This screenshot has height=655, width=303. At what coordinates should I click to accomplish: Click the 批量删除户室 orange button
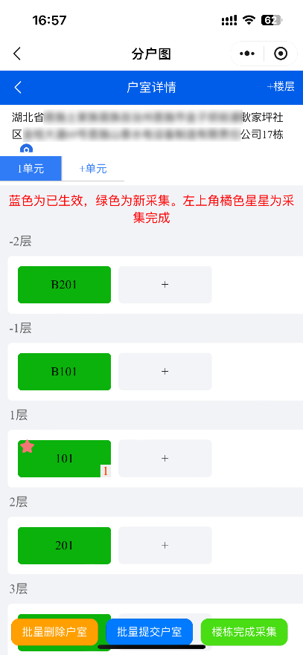point(55,632)
